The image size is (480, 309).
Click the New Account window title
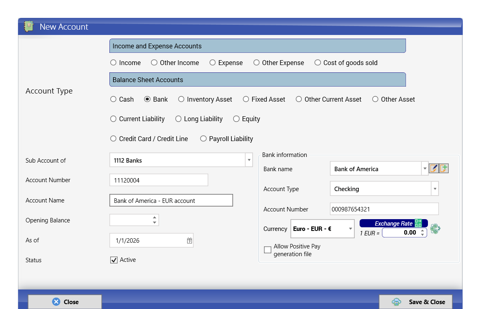(x=64, y=27)
